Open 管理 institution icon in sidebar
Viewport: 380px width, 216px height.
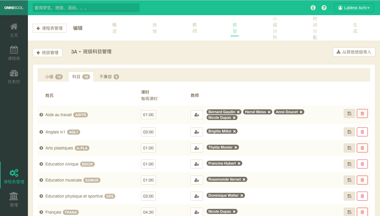14,200
